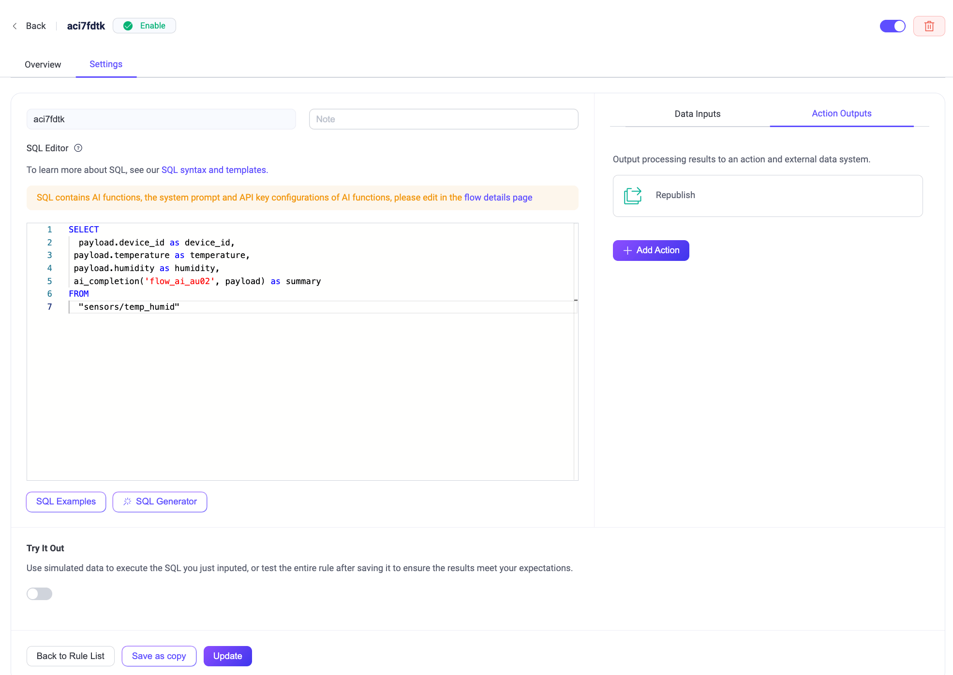
Task: Disable the rule with the top-right toggle
Action: [x=892, y=26]
